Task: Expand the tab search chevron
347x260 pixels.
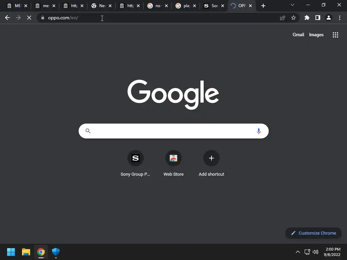Action: tap(292, 5)
